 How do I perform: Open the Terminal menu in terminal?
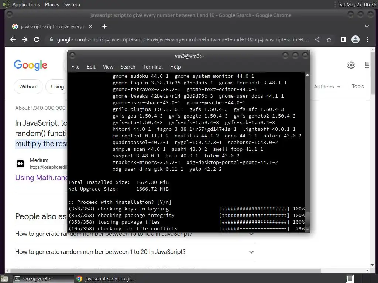[x=152, y=67]
